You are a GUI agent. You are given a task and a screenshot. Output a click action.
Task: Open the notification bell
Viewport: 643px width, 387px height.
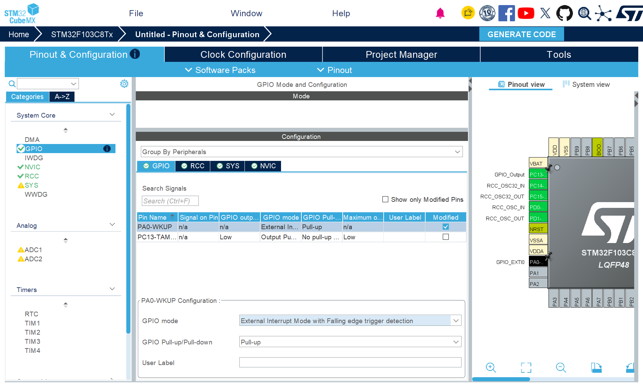[440, 13]
